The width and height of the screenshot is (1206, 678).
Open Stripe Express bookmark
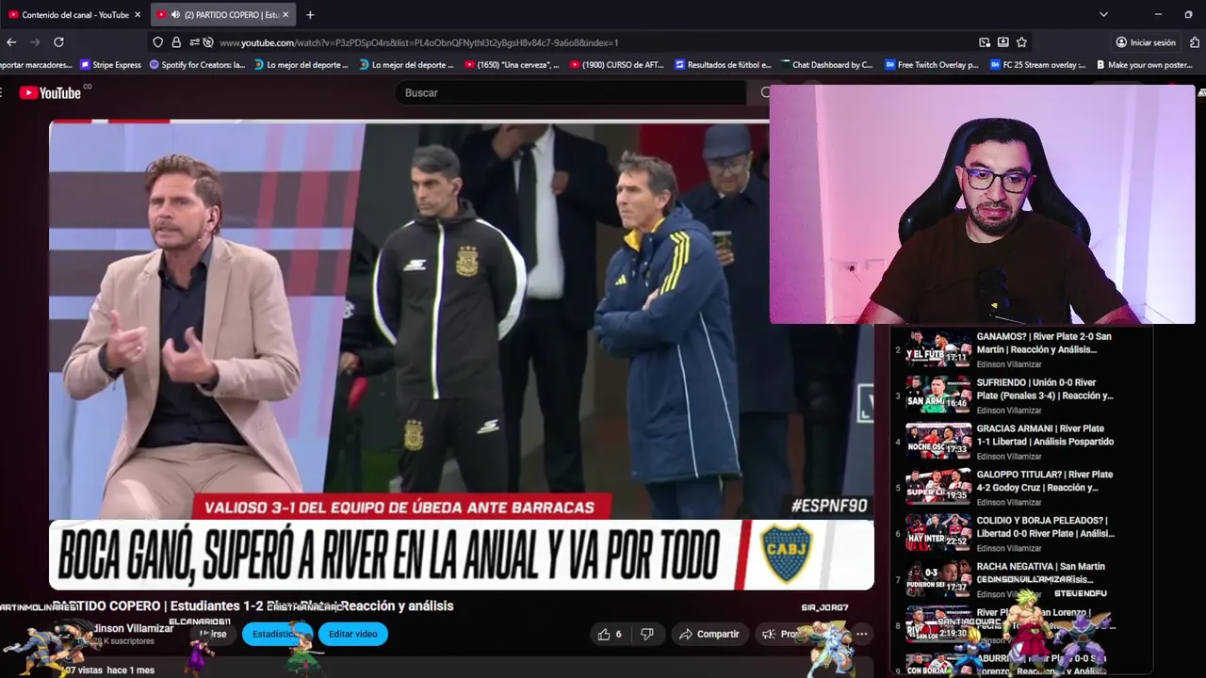point(111,65)
